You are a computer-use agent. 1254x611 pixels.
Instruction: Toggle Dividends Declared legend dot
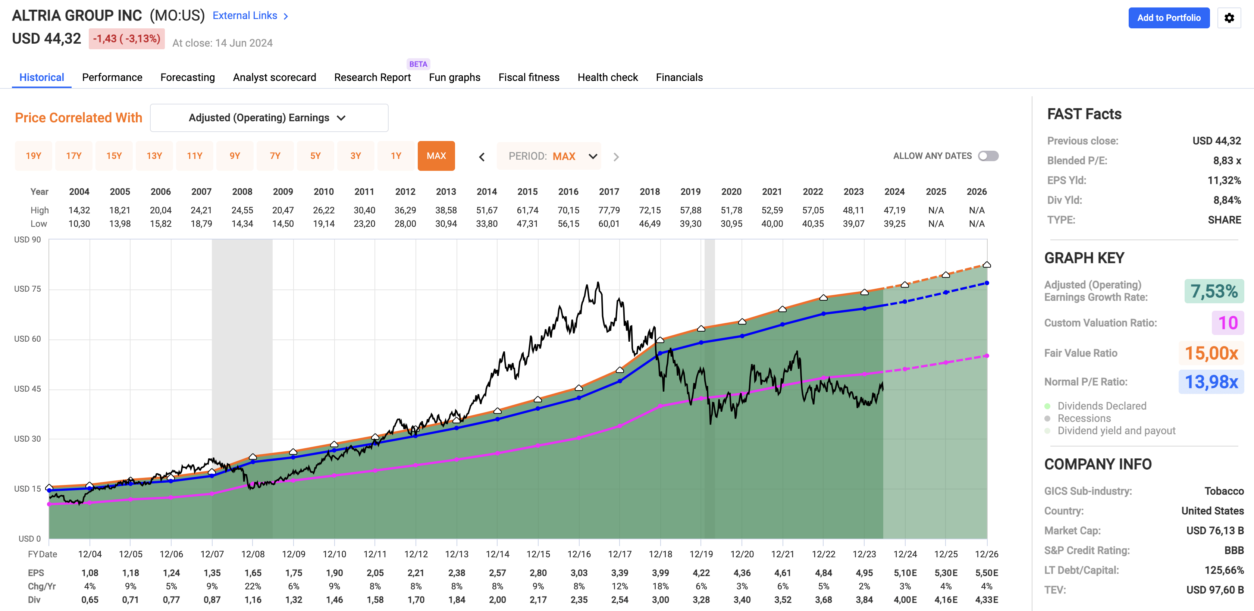tap(1047, 406)
